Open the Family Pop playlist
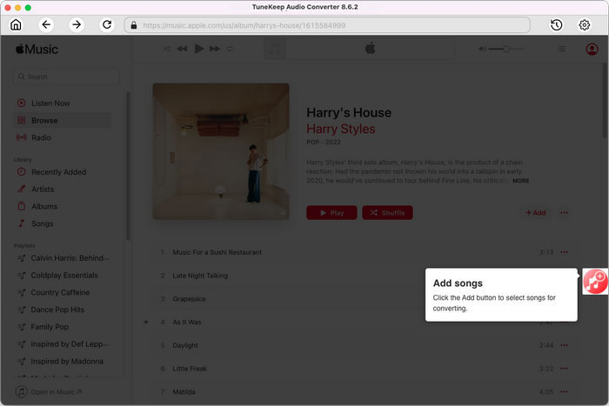 pyautogui.click(x=50, y=327)
